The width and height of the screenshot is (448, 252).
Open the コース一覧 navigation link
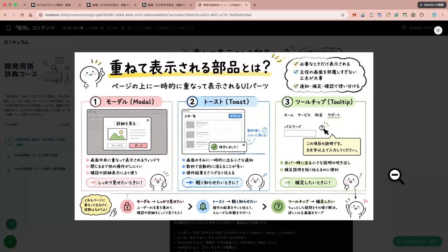(73, 28)
